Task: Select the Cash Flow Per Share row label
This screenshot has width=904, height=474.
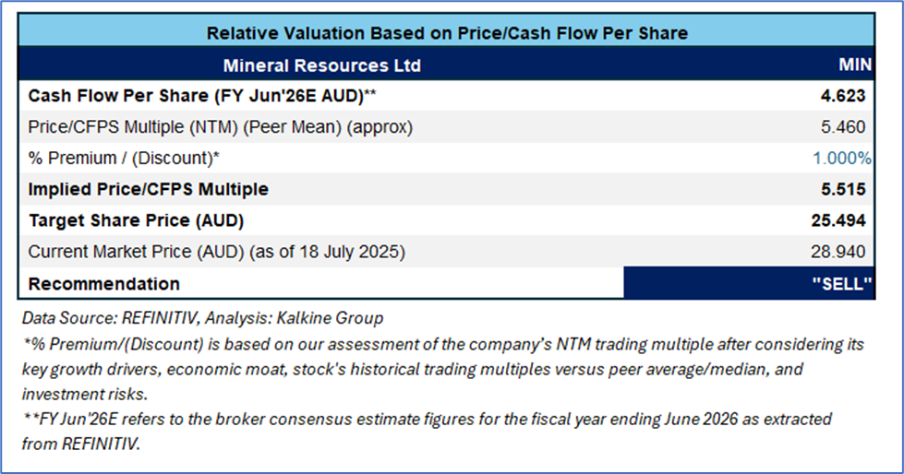Action: pos(201,95)
